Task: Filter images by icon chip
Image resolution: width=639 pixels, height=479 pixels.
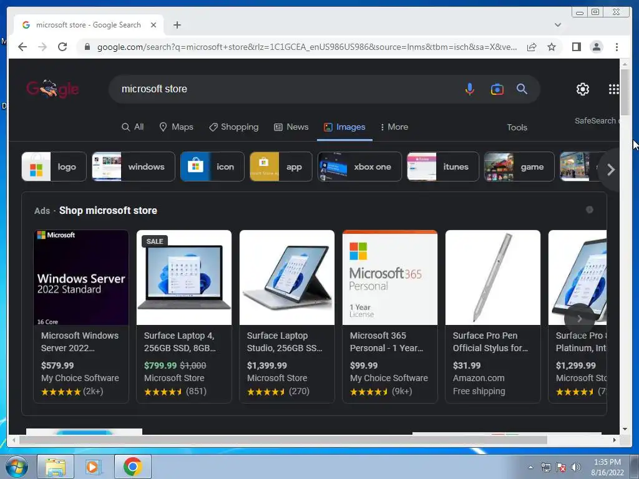Action: coord(212,167)
